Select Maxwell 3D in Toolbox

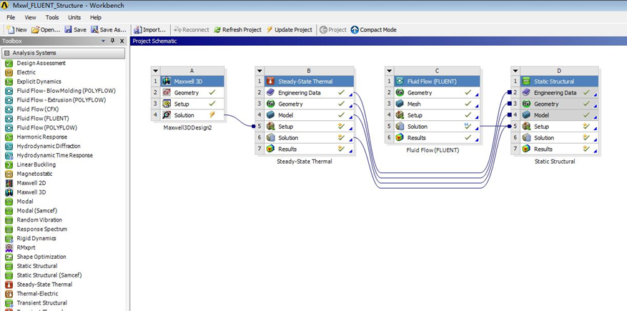click(x=31, y=192)
